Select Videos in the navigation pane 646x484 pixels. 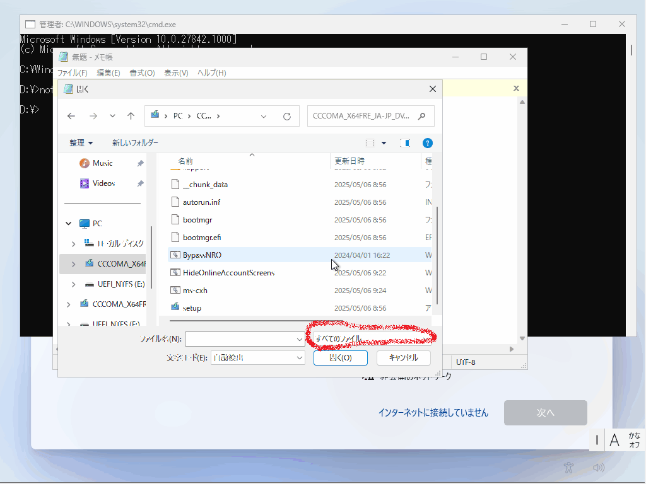tap(103, 183)
